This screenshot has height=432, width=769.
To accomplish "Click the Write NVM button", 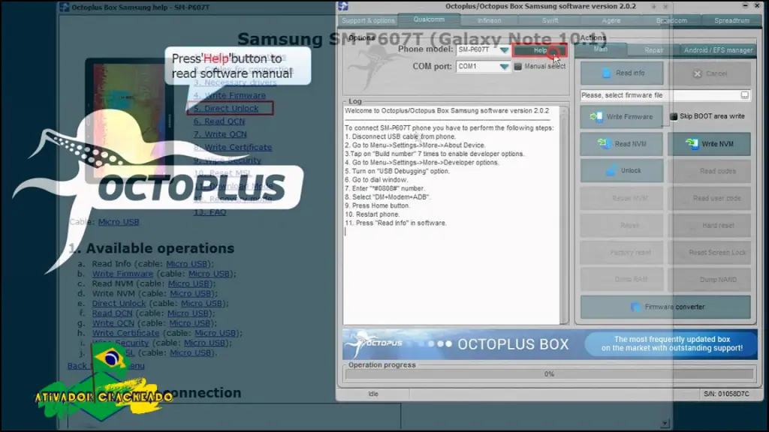I will pyautogui.click(x=709, y=144).
